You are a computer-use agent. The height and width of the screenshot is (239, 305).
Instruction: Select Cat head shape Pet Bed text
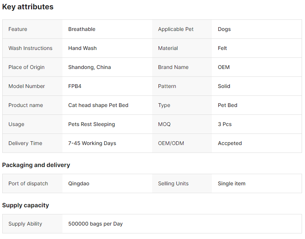point(98,105)
